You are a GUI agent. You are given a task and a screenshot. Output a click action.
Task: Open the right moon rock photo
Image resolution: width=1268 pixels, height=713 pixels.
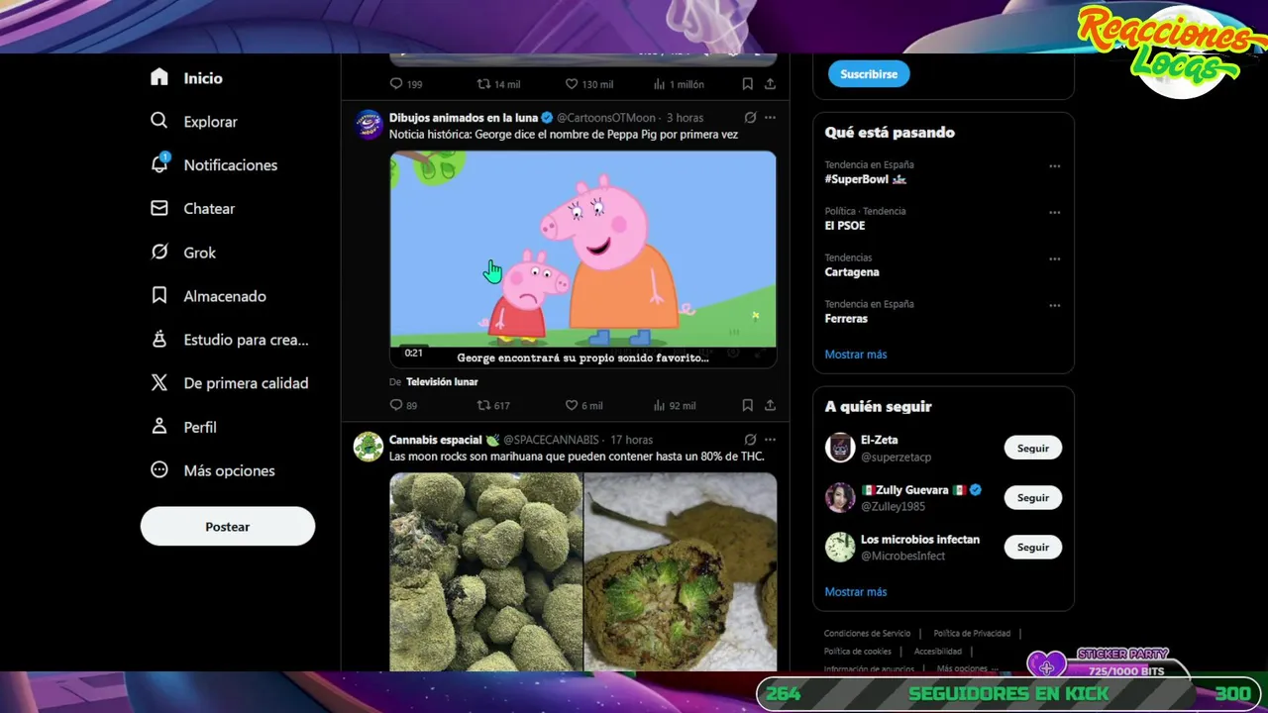pyautogui.click(x=681, y=572)
